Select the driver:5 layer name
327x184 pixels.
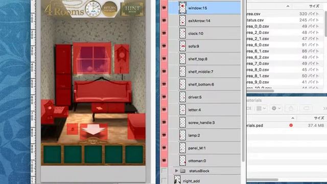(x=195, y=97)
